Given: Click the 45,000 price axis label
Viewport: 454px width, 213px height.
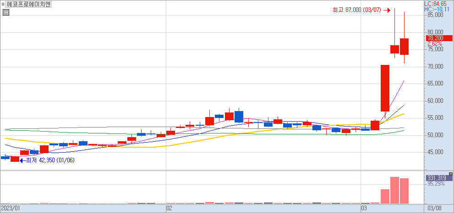Looking at the screenshot, I should (x=435, y=152).
